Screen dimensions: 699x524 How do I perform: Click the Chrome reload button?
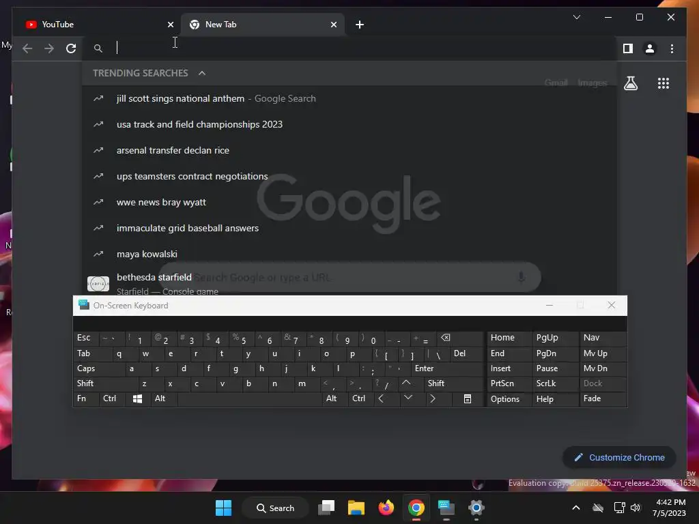tap(71, 48)
